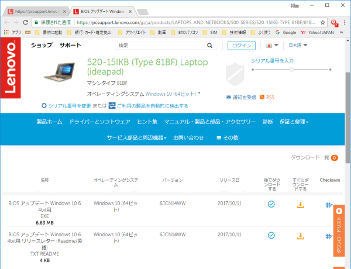Open the BTOパソコン bookmark folder

pos(184,32)
